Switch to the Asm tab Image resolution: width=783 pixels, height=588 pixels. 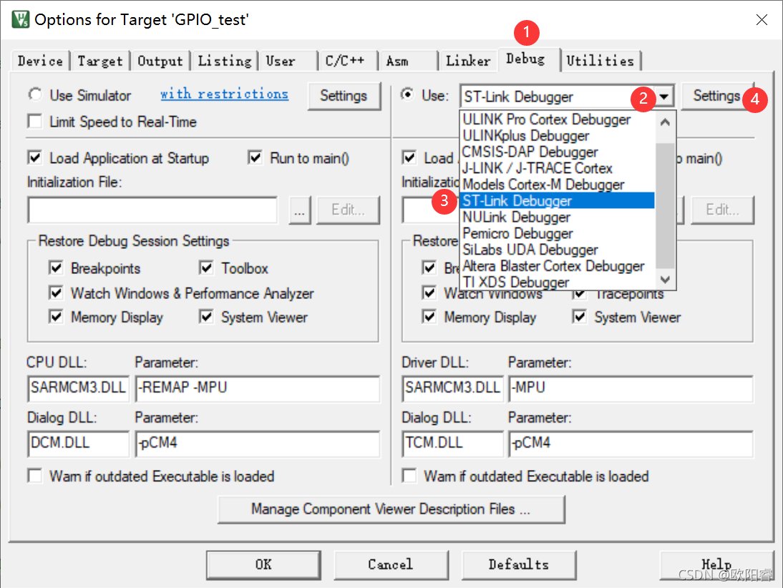coord(407,61)
